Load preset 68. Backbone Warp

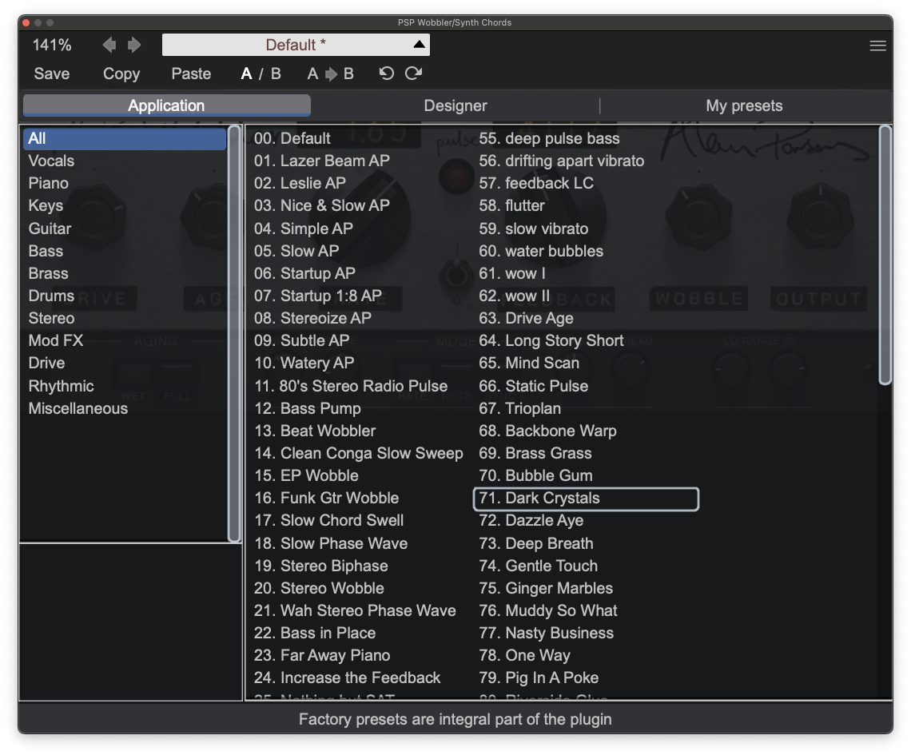coord(548,431)
